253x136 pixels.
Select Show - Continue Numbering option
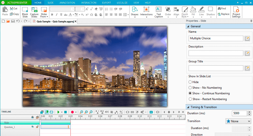pyautogui.click(x=209, y=93)
